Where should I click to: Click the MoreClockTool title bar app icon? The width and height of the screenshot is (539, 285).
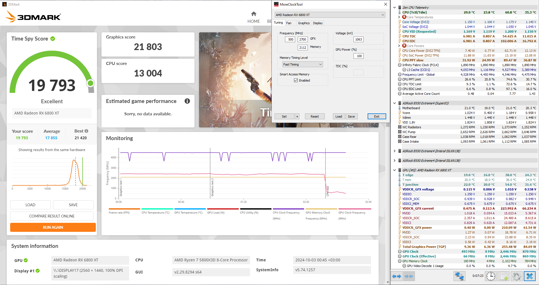[x=276, y=4]
